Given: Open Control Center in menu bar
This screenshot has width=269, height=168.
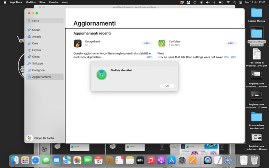Looking at the screenshot, I should [x=240, y=2].
